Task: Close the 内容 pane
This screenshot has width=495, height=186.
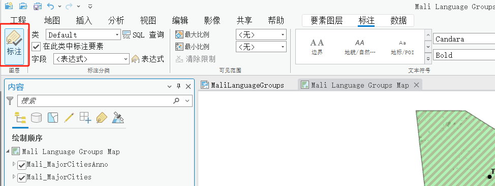Action: click(188, 87)
